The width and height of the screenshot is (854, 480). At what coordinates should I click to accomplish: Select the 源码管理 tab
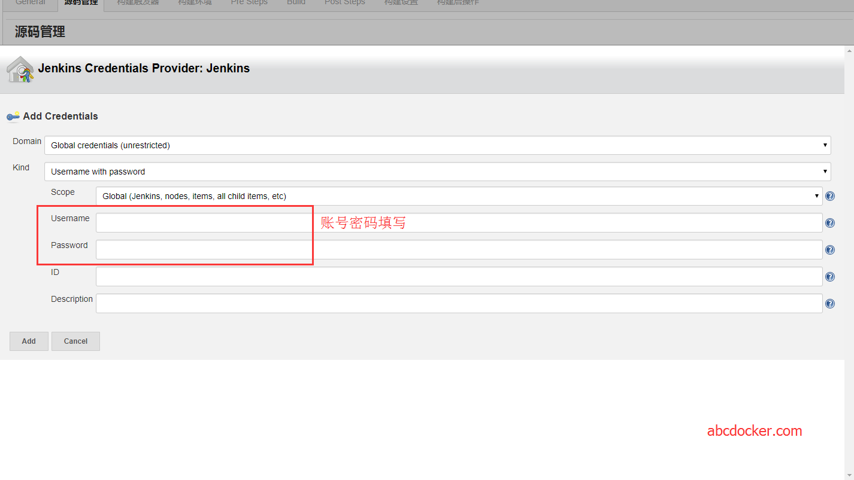click(81, 3)
